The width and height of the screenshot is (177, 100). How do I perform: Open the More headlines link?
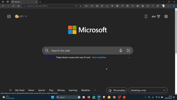click(99, 57)
